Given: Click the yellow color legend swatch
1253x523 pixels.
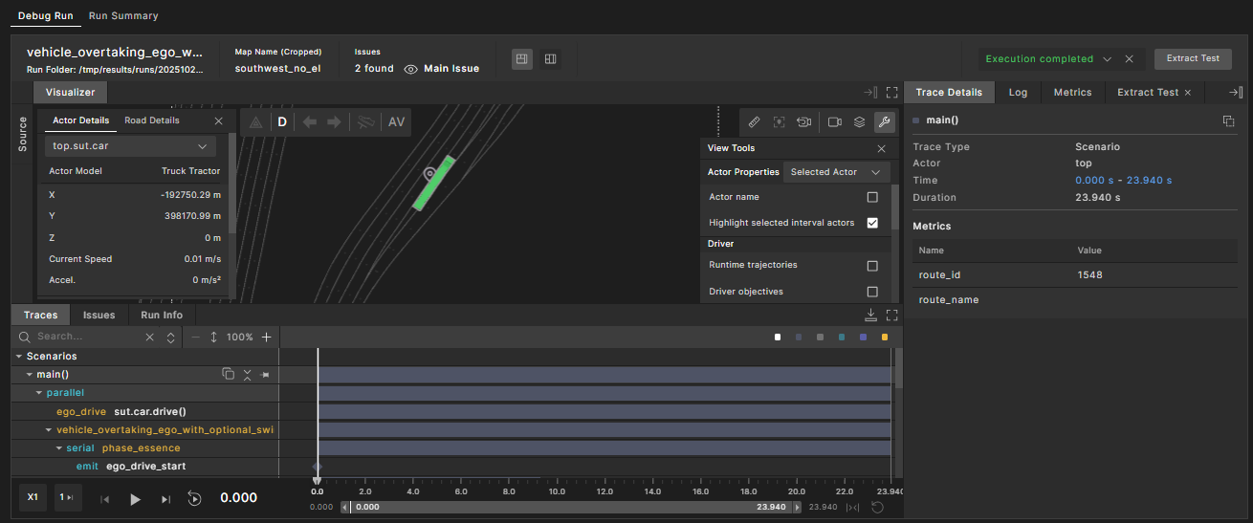Looking at the screenshot, I should (884, 338).
